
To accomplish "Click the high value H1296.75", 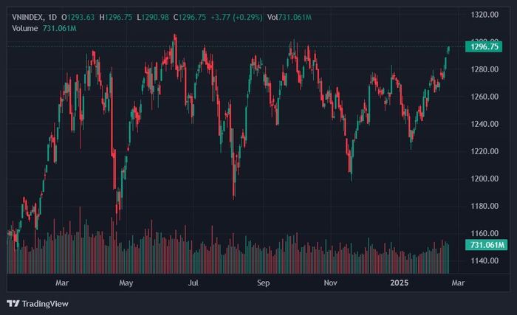I will (116, 17).
